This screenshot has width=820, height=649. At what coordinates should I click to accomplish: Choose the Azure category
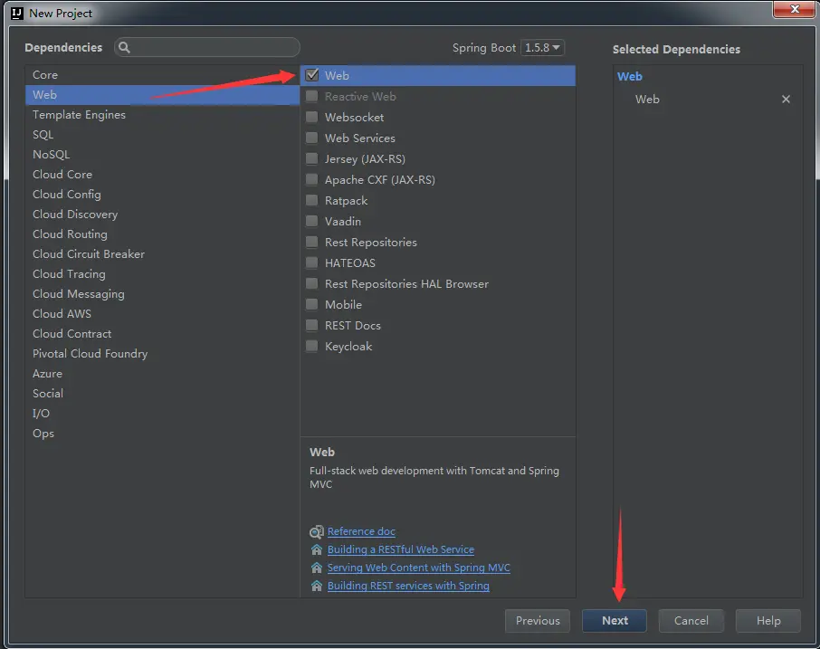(162, 374)
